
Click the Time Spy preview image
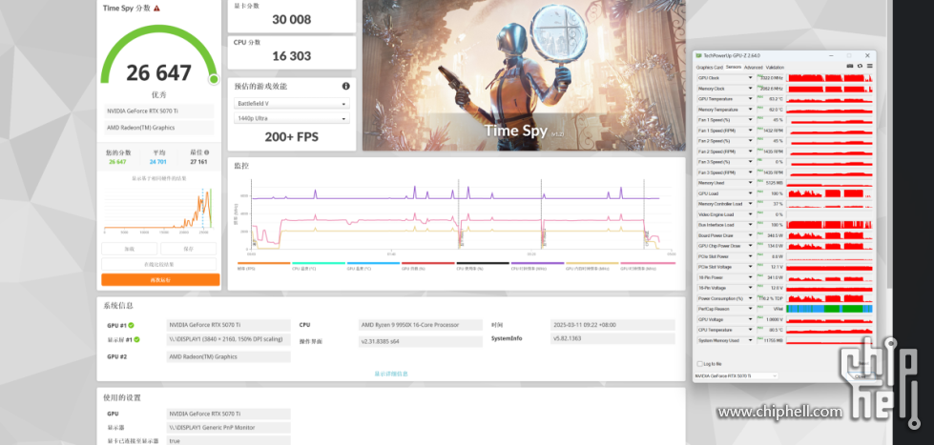click(524, 75)
